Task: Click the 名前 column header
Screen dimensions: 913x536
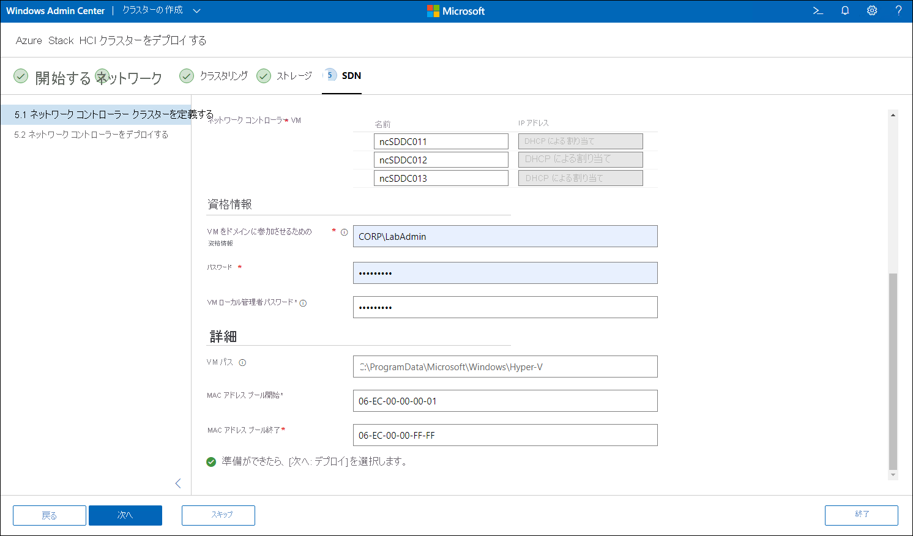Action: pyautogui.click(x=382, y=124)
